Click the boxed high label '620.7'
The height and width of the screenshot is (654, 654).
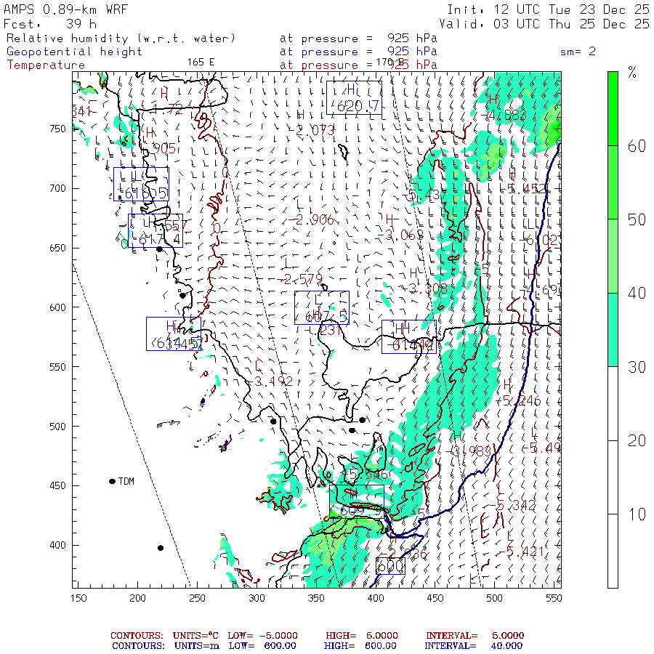point(354,97)
